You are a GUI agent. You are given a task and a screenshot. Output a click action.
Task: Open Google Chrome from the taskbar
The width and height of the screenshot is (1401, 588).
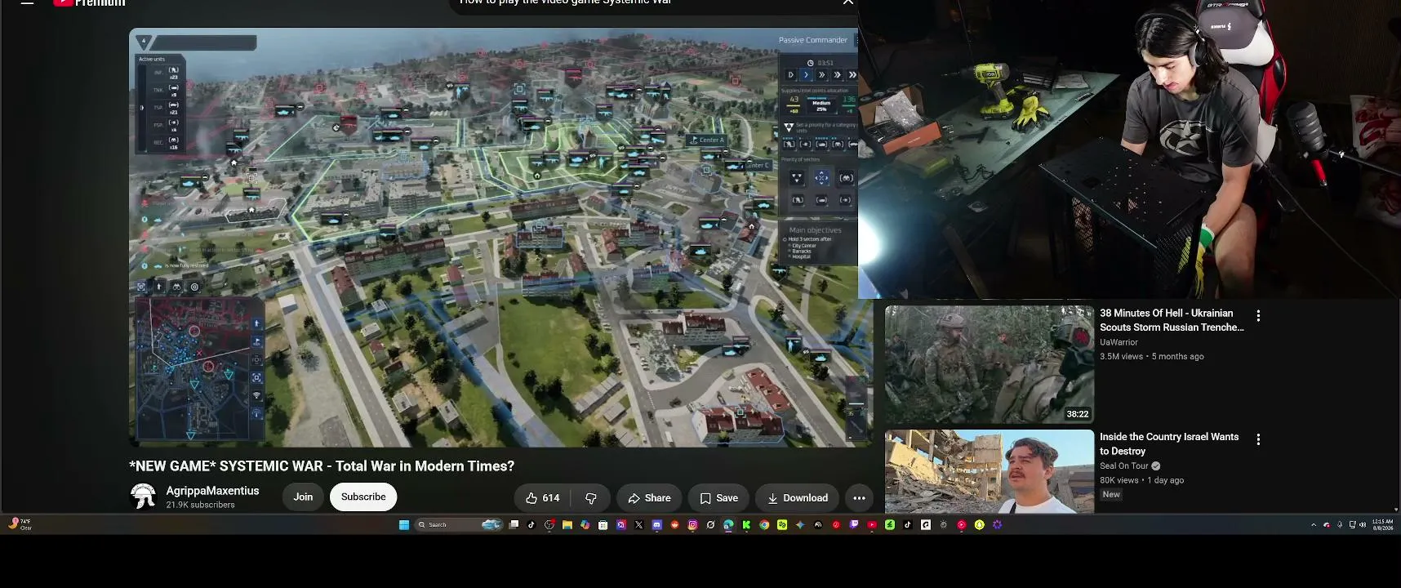click(x=764, y=525)
